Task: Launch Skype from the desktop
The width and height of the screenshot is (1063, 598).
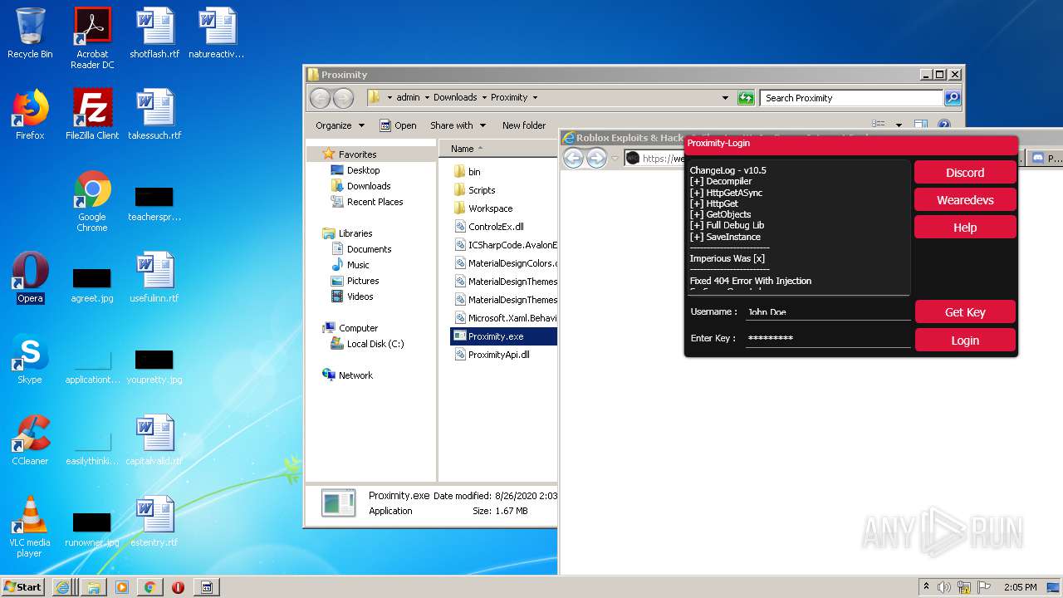Action: click(30, 359)
